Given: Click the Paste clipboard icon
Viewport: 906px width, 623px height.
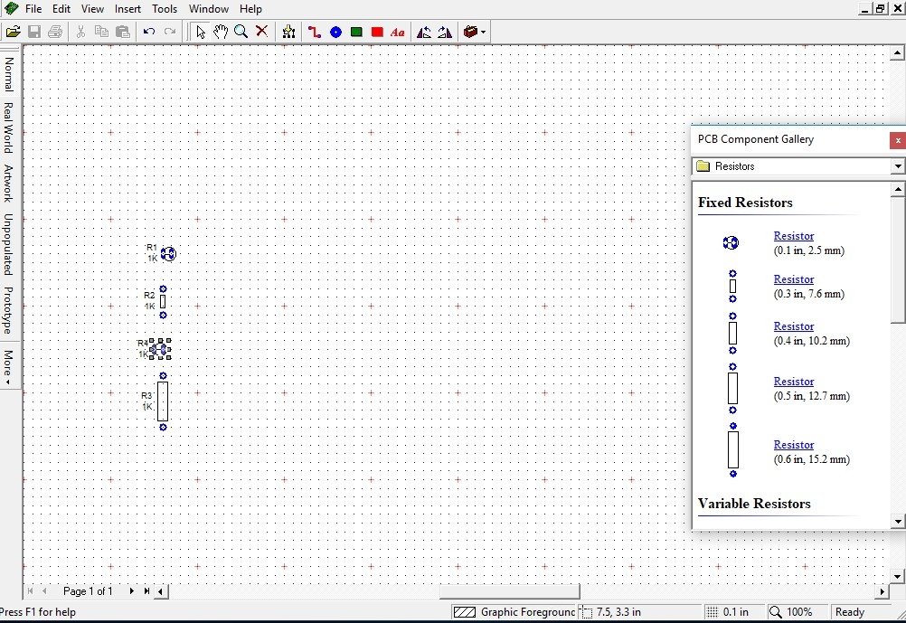Looking at the screenshot, I should pos(122,32).
